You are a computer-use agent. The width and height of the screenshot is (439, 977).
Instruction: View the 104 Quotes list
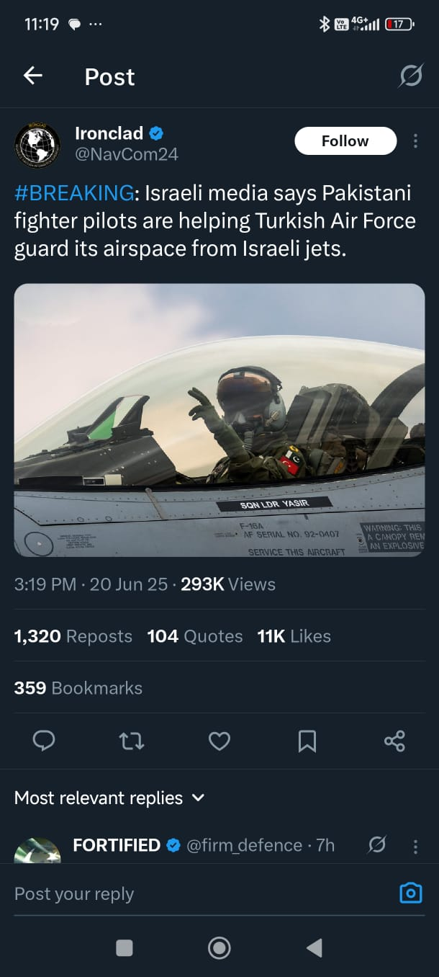(195, 636)
